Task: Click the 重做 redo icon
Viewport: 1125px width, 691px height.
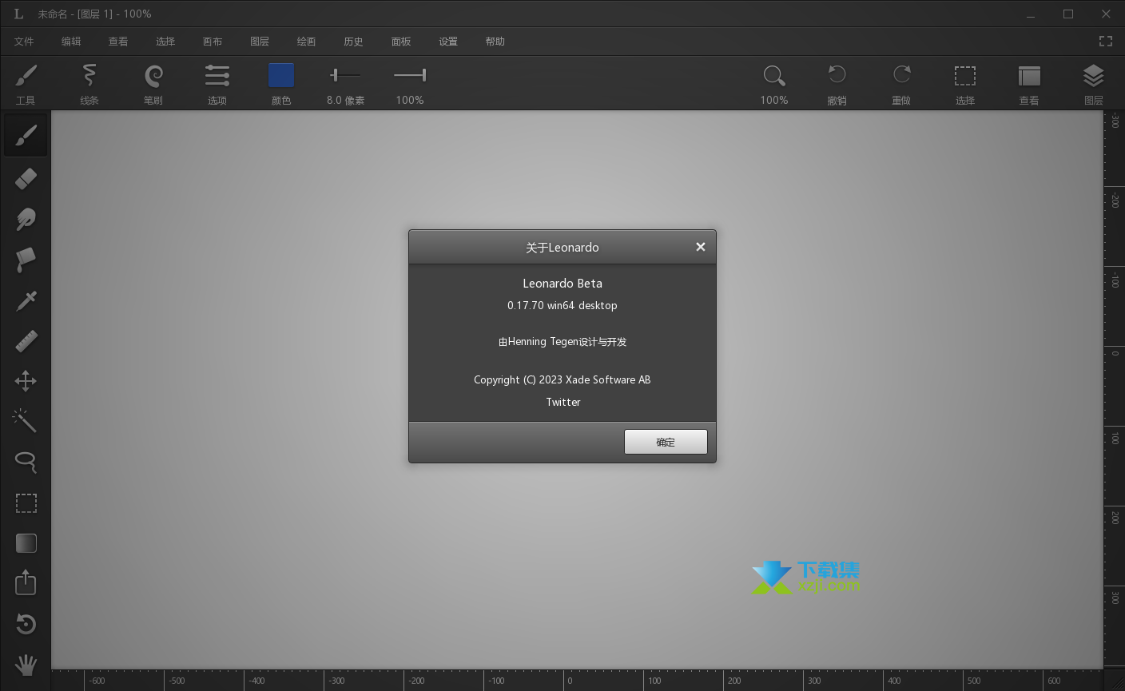Action: coord(901,75)
